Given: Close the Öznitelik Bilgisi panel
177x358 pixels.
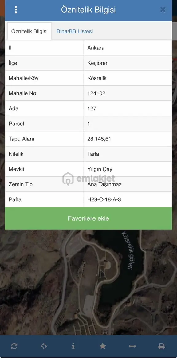Looking at the screenshot, I should coord(163,10).
